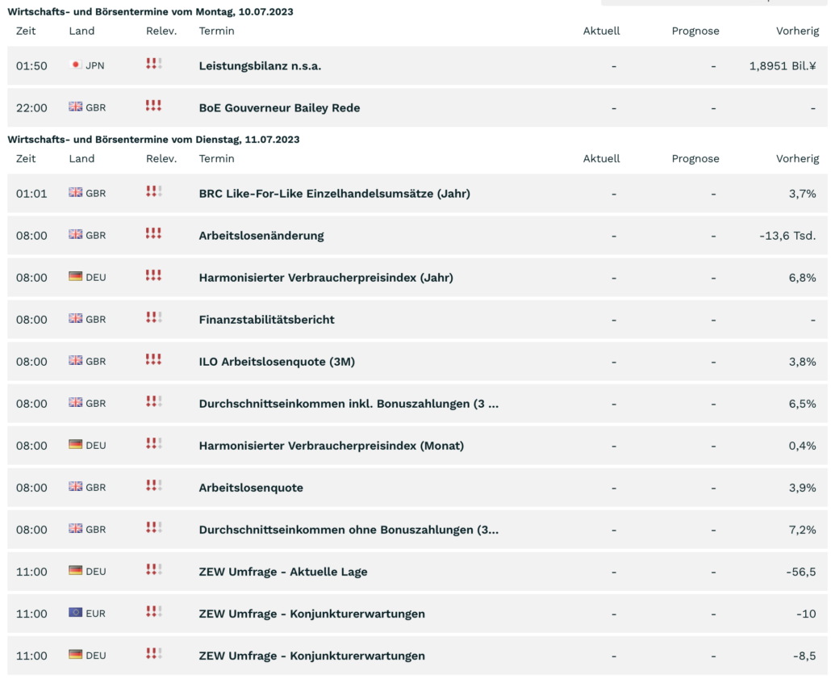Click the relevance marks in the ZEW -8,5 row
This screenshot has height=679, width=831.
(x=153, y=654)
